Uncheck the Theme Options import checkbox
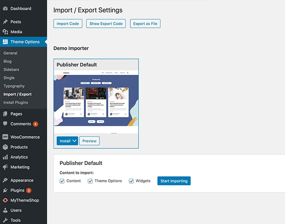Viewport: 285px width, 224px height. click(x=90, y=181)
